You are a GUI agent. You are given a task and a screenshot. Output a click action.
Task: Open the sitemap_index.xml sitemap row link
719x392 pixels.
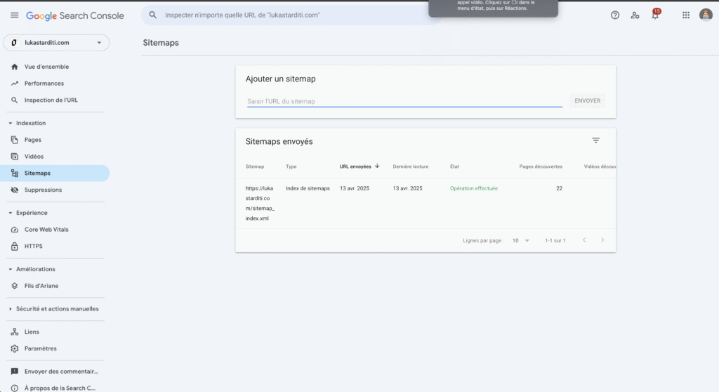tap(260, 203)
